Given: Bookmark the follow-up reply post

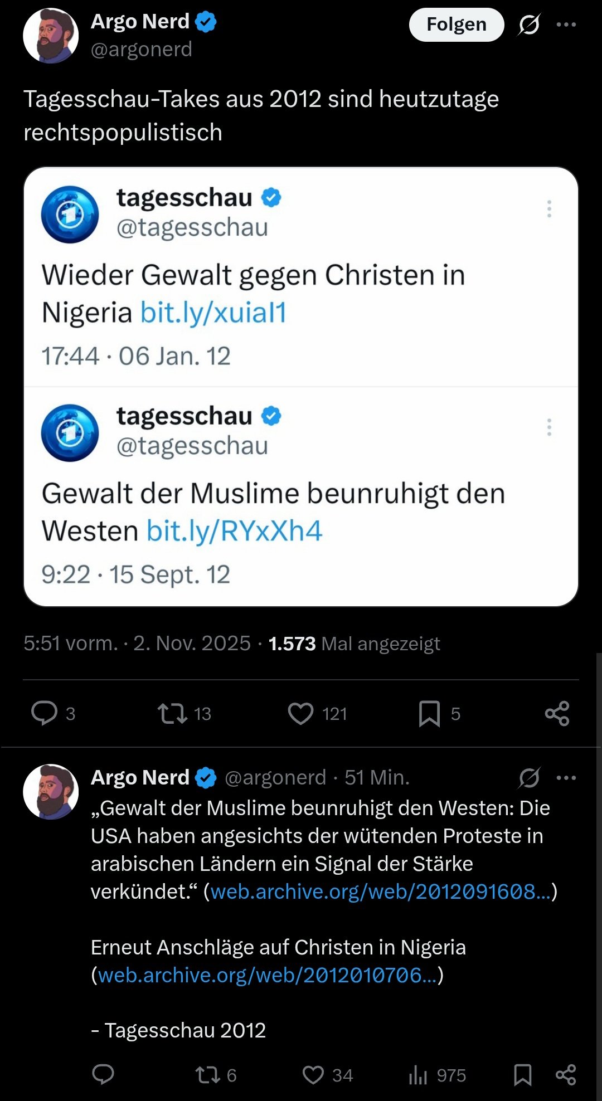Looking at the screenshot, I should click(x=522, y=1074).
